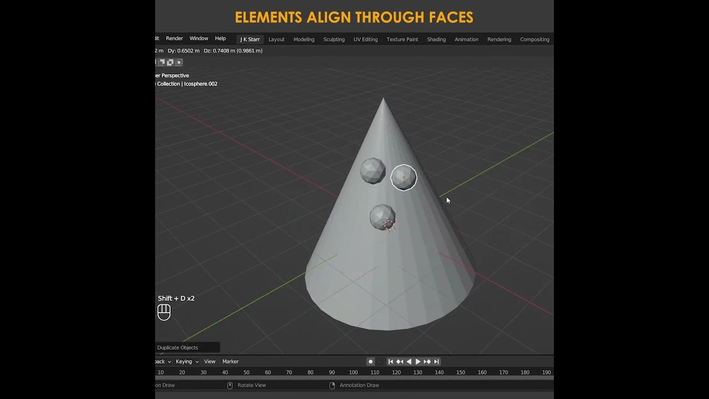Open the auto keyframing options dropdown arrow
Image resolution: width=709 pixels, height=399 pixels.
click(379, 361)
